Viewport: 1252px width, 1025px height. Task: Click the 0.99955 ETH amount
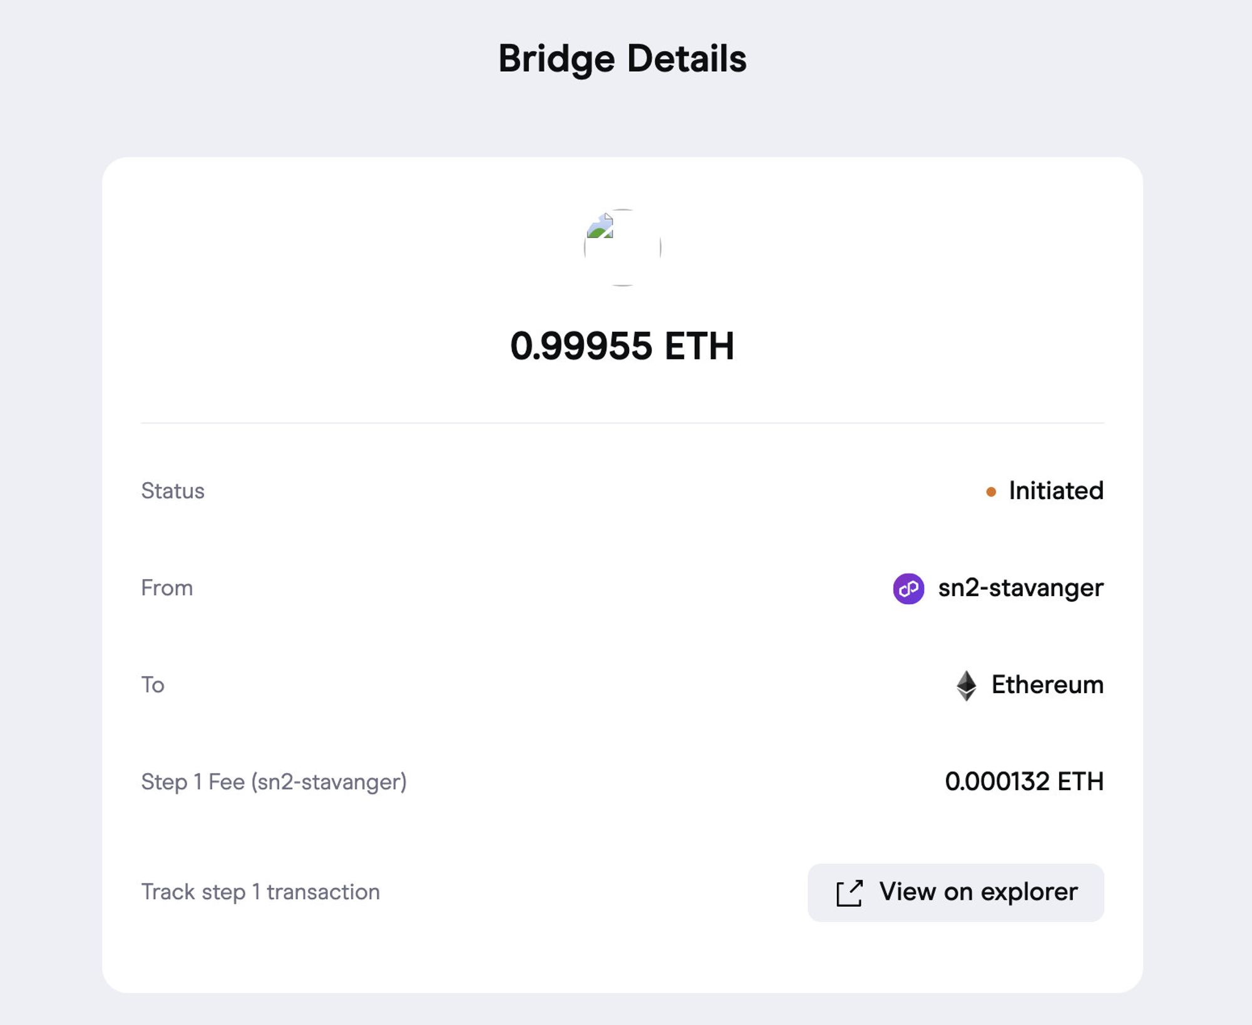click(622, 346)
